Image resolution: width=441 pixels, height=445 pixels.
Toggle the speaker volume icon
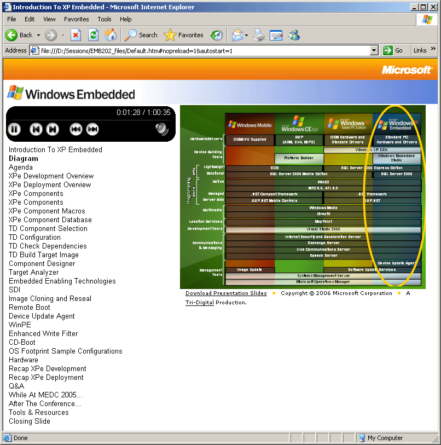point(162,129)
